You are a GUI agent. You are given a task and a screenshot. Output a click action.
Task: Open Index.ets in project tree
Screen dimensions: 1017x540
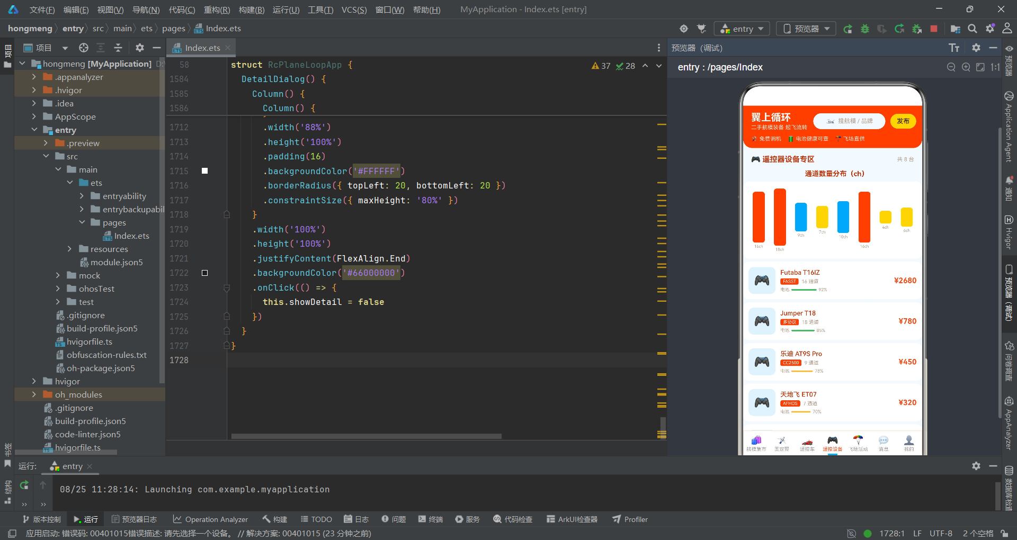coord(126,236)
